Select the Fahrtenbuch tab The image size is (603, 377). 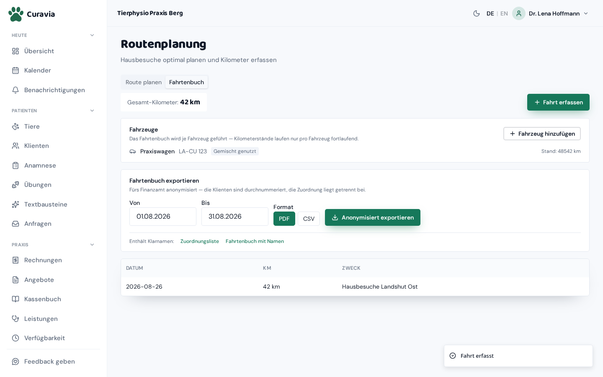coord(186,82)
